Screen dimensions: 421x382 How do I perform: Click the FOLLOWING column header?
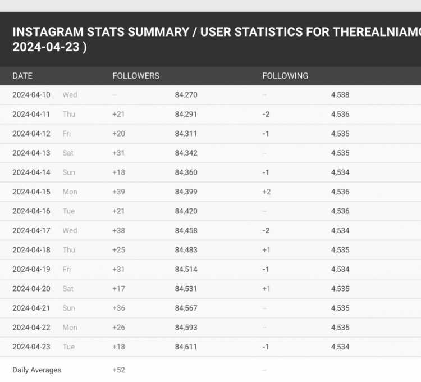tap(285, 76)
